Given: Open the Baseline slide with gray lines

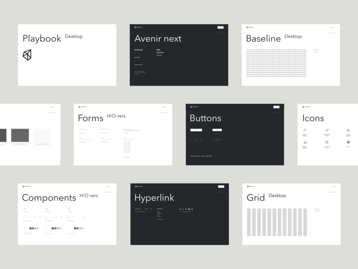Looking at the screenshot, I should [x=291, y=55].
